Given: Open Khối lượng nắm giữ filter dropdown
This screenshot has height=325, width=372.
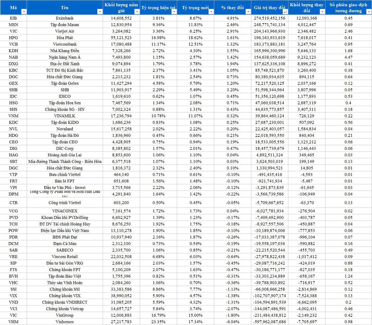Looking at the screenshot, I should tap(137, 12).
